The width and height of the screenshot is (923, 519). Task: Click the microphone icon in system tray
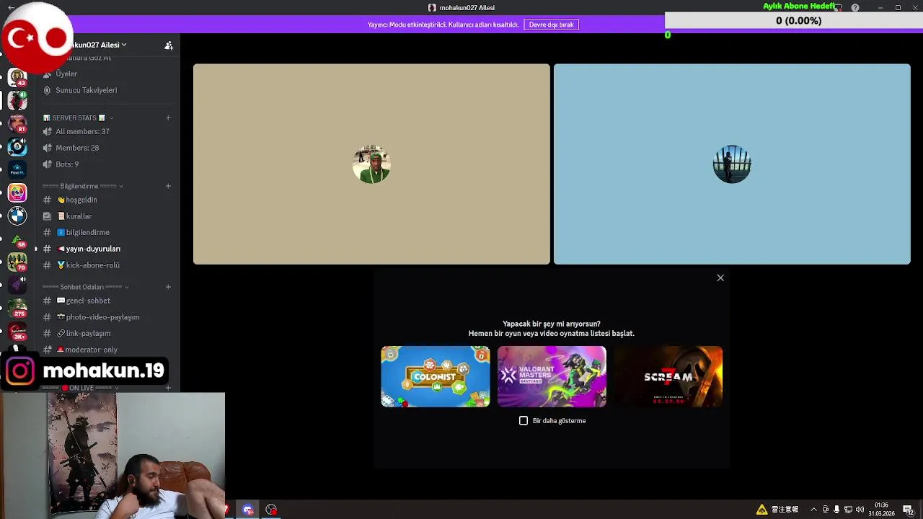[x=836, y=510]
